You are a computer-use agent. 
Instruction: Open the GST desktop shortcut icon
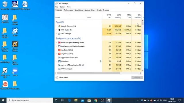[x=5, y=85]
